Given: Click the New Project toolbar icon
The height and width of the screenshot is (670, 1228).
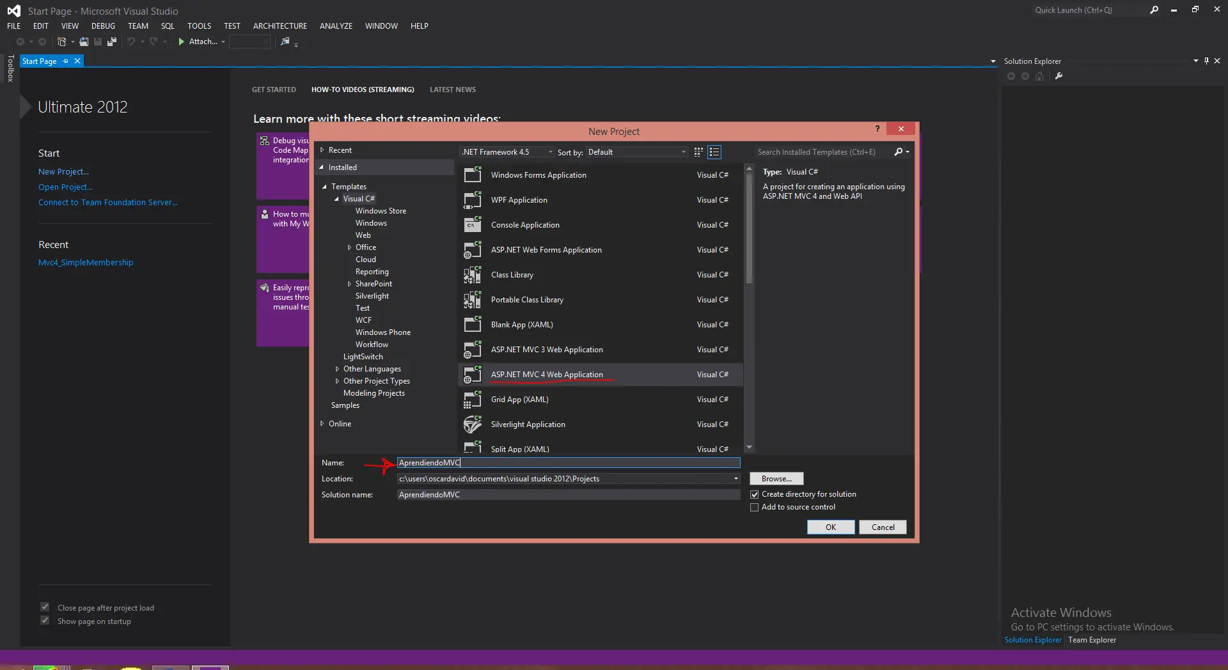Looking at the screenshot, I should tap(62, 42).
